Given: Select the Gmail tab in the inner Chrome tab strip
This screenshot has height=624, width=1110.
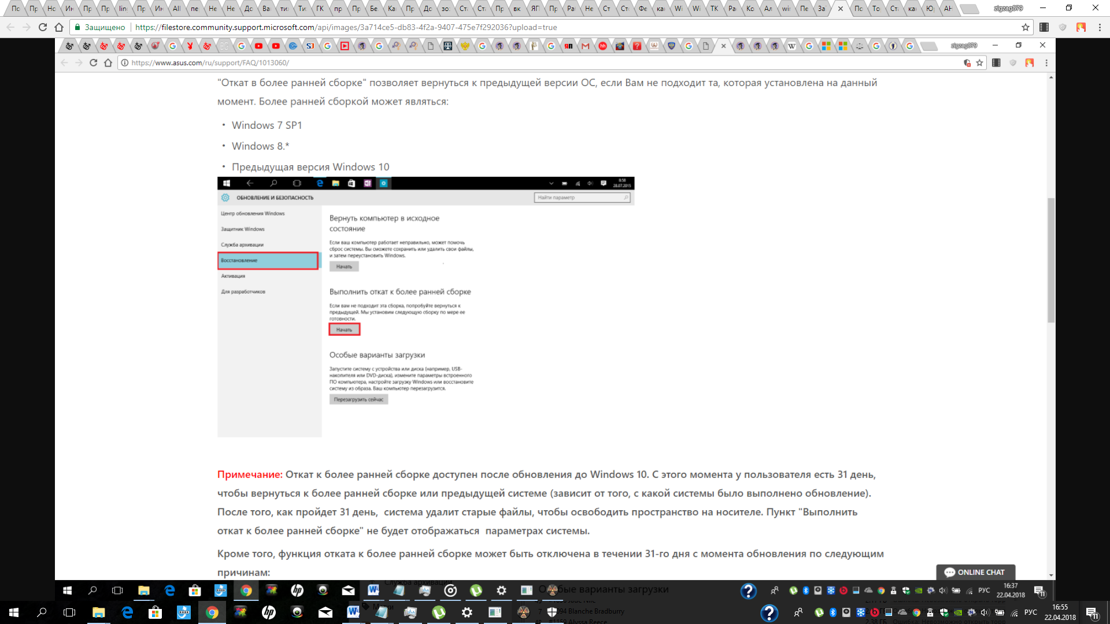Looking at the screenshot, I should click(x=586, y=46).
